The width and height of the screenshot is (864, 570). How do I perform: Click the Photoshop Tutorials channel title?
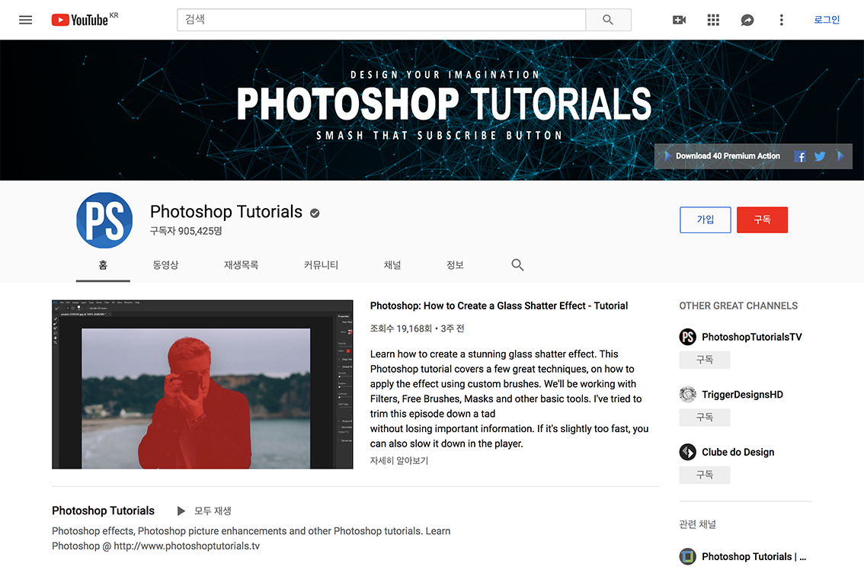click(x=226, y=212)
